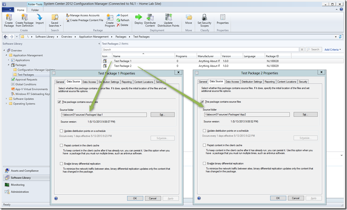
Task: Click OK in Test Package 2 Properties
Action: (x=278, y=198)
